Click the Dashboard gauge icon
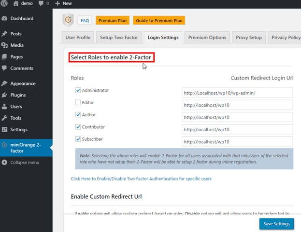This screenshot has width=301, height=232. coord(4,19)
